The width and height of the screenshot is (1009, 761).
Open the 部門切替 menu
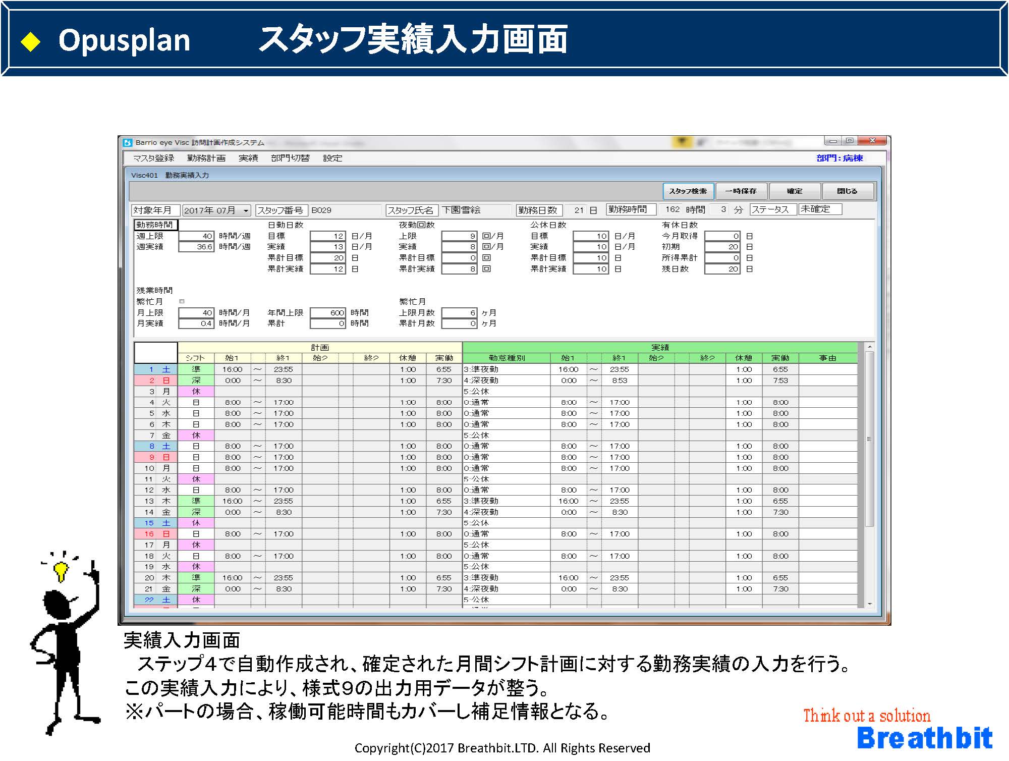[290, 158]
